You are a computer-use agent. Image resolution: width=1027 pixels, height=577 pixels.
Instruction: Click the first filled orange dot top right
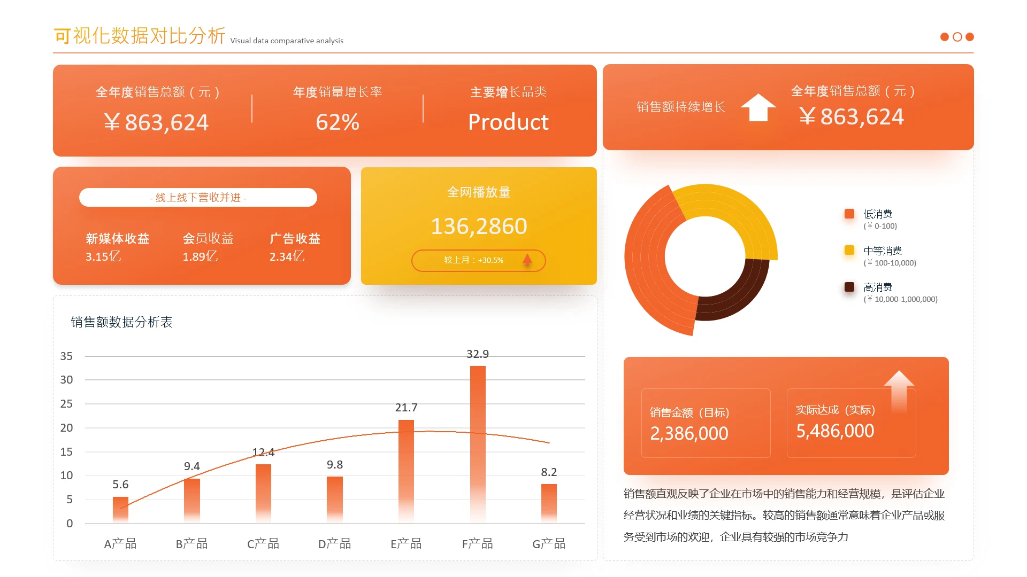[x=945, y=37]
